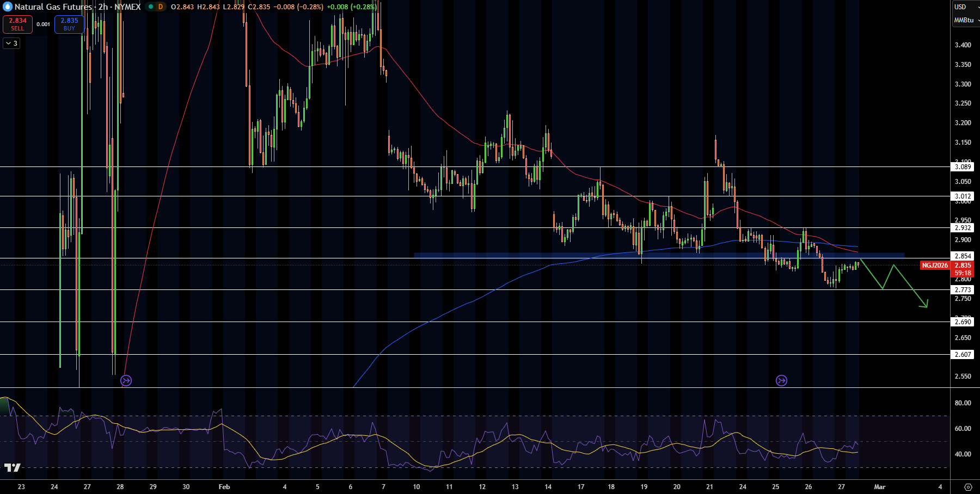The width and height of the screenshot is (980, 494).
Task: Select the 2.607 horizontal line price label
Action: tap(963, 354)
